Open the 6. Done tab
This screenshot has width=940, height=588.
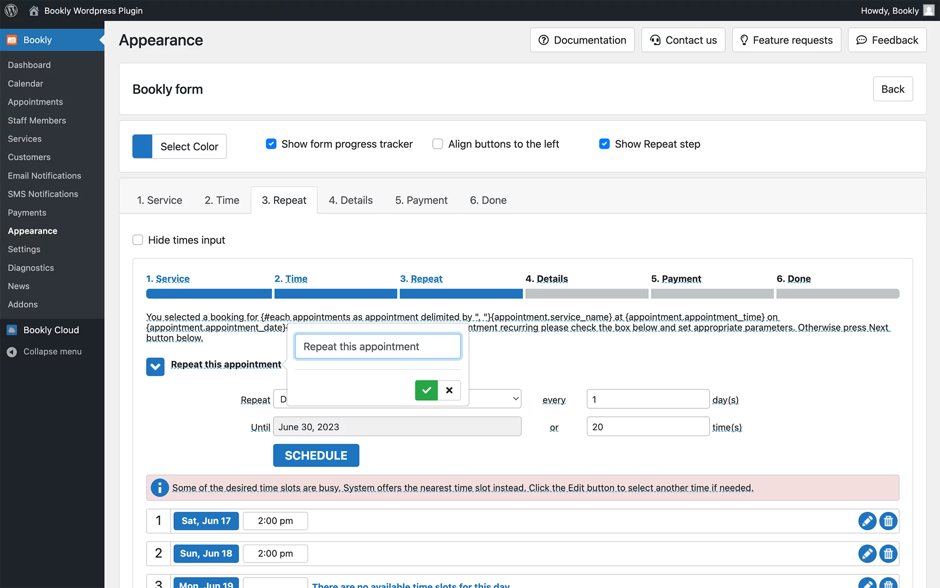[488, 200]
